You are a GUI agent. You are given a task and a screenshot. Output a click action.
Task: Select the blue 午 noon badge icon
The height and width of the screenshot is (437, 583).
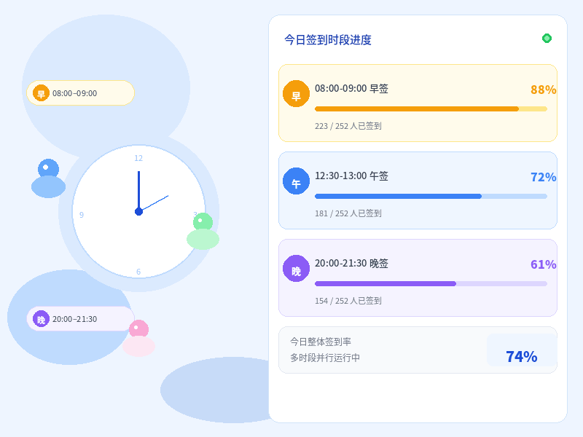point(296,181)
